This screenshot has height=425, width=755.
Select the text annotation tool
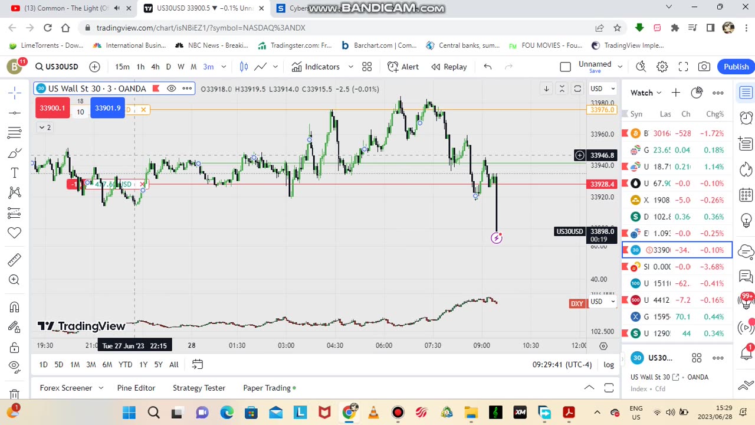tap(15, 173)
